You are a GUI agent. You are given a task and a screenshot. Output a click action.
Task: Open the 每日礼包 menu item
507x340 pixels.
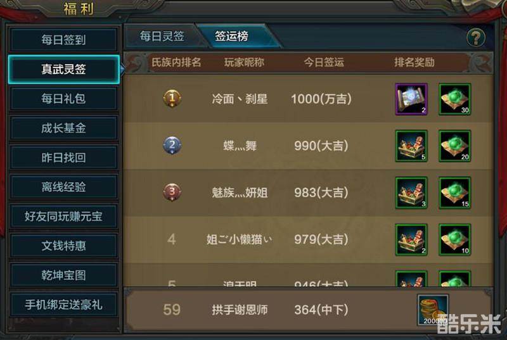pos(64,99)
